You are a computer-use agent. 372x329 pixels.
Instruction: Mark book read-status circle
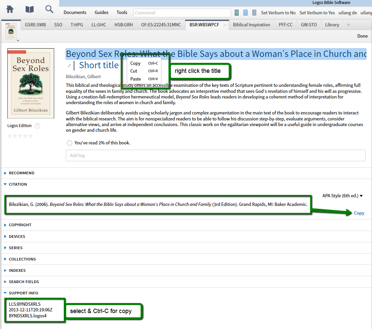(x=69, y=143)
